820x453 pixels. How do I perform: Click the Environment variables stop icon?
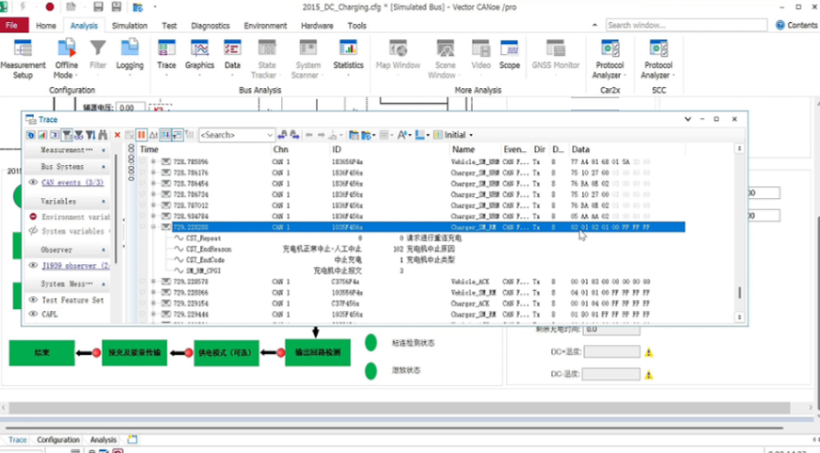tap(33, 216)
